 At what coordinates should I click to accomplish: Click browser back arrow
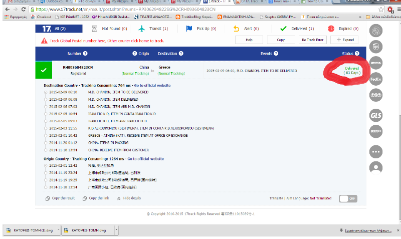click(x=7, y=10)
